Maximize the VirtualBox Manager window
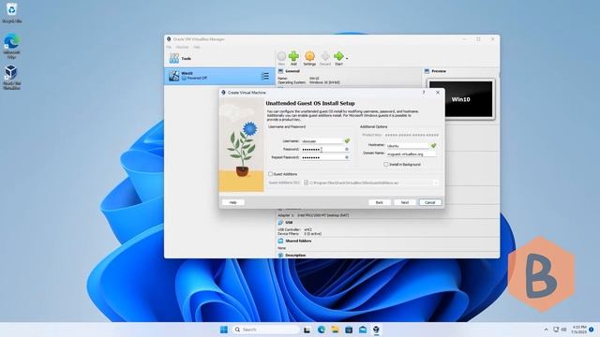The height and width of the screenshot is (337, 600). (x=478, y=39)
